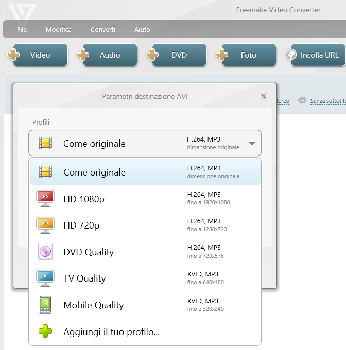Select the DVD Quality profile
This screenshot has height=350, width=346.
pos(145,252)
